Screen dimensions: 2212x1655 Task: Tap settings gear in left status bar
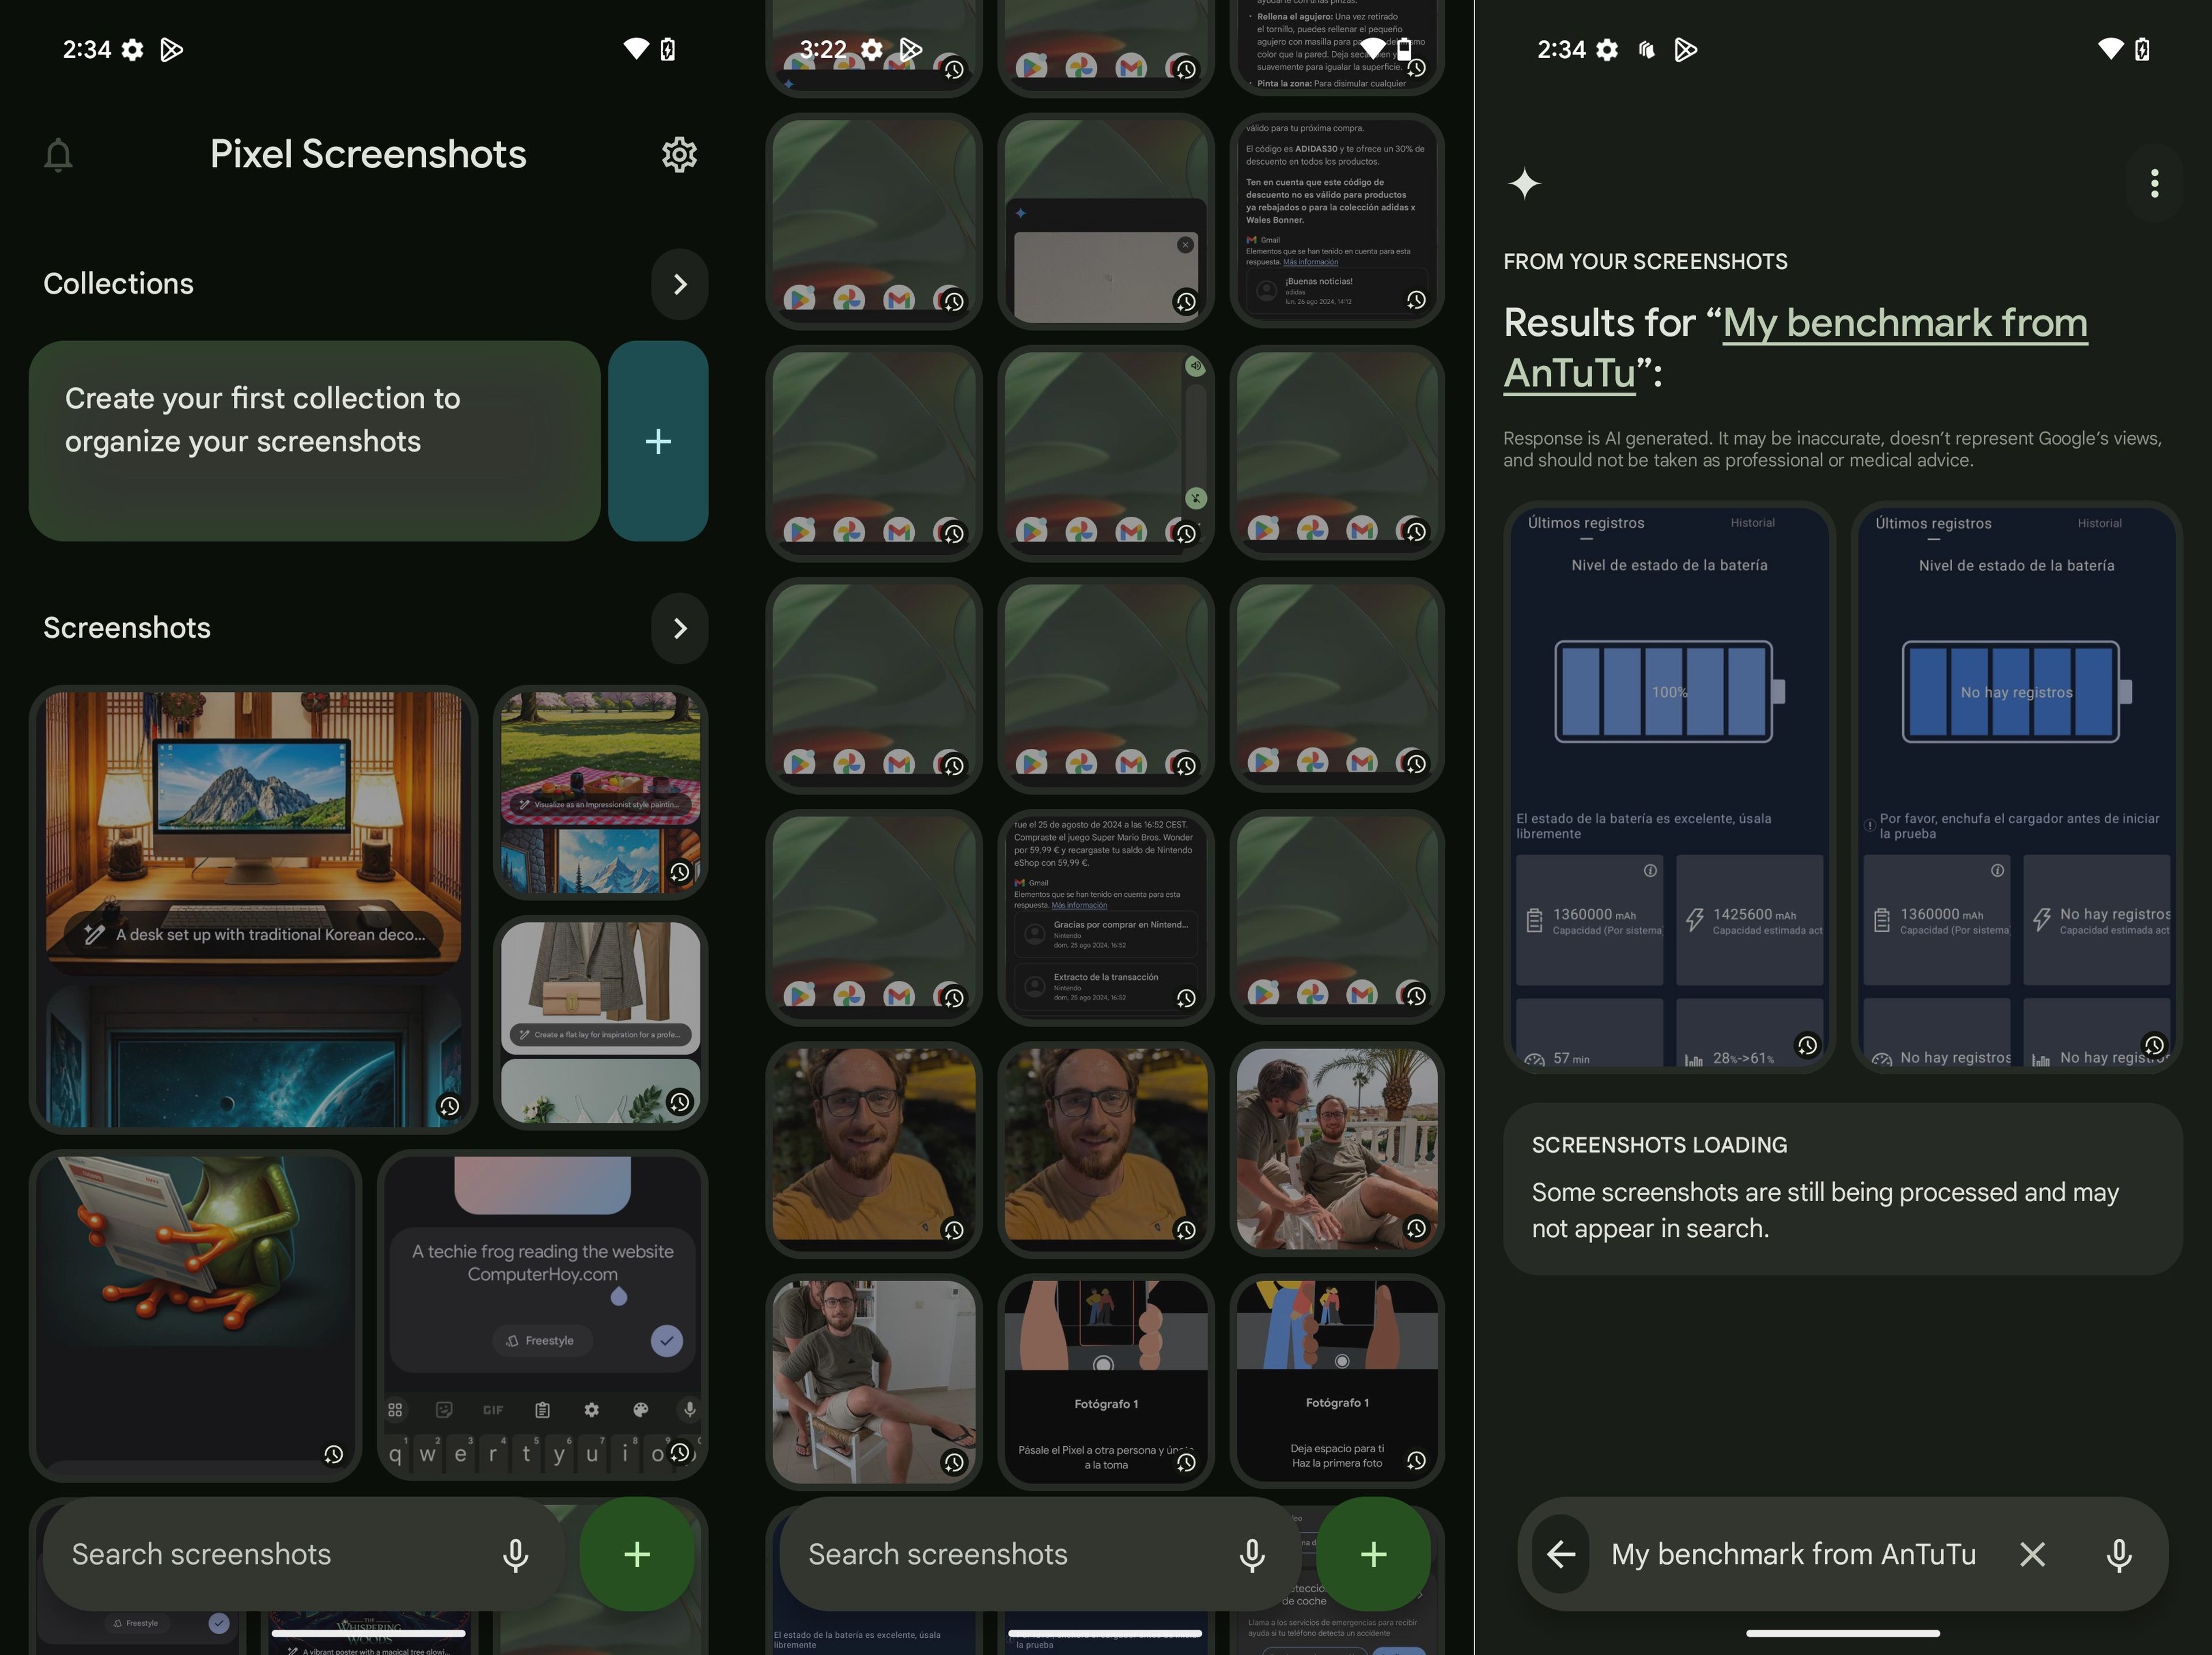(x=132, y=50)
